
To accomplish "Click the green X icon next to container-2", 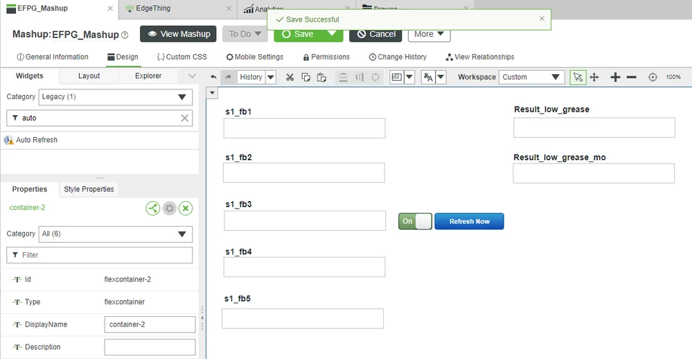I will (186, 208).
